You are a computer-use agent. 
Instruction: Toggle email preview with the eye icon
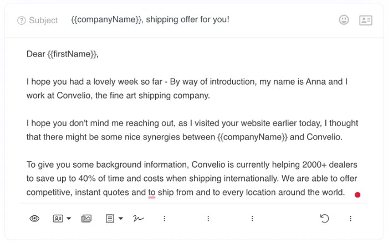(x=34, y=219)
